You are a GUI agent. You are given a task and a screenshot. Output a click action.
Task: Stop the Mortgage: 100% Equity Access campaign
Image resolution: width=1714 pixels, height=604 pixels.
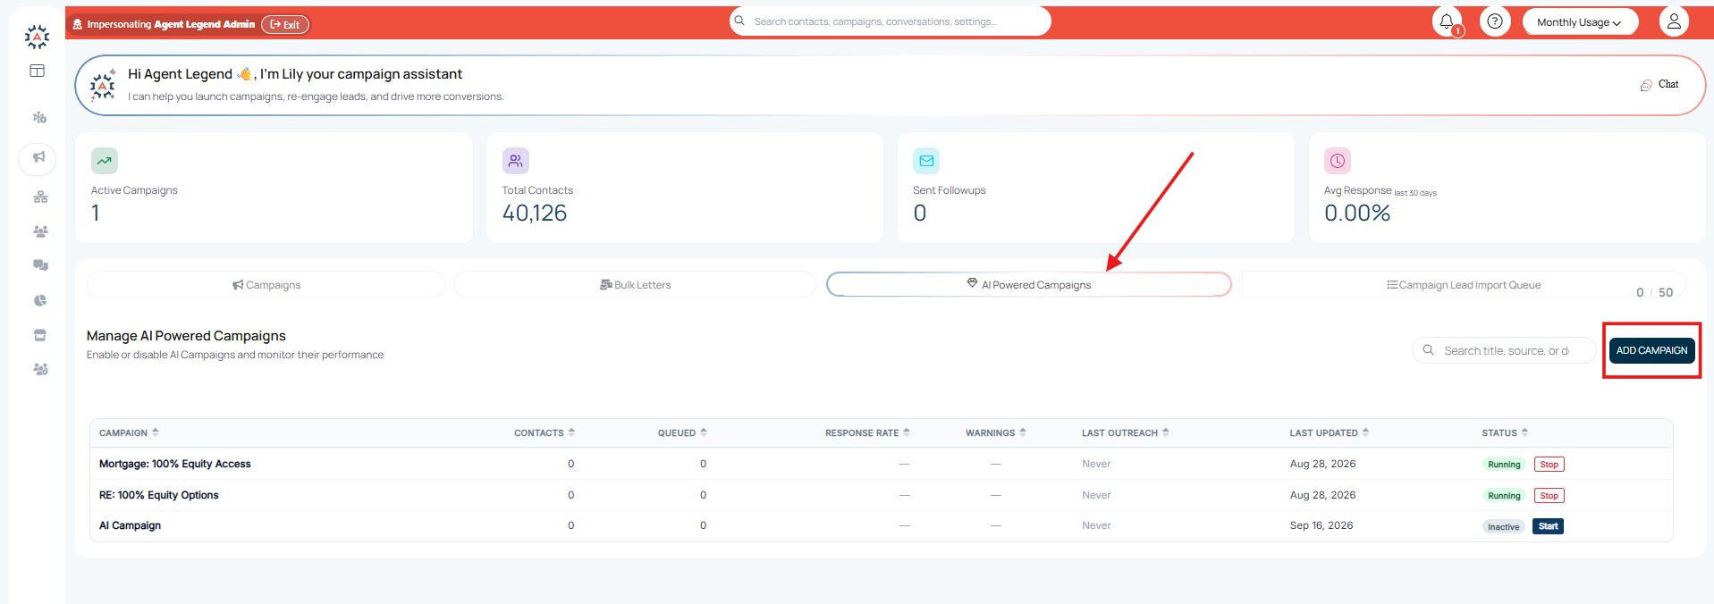1549,465
